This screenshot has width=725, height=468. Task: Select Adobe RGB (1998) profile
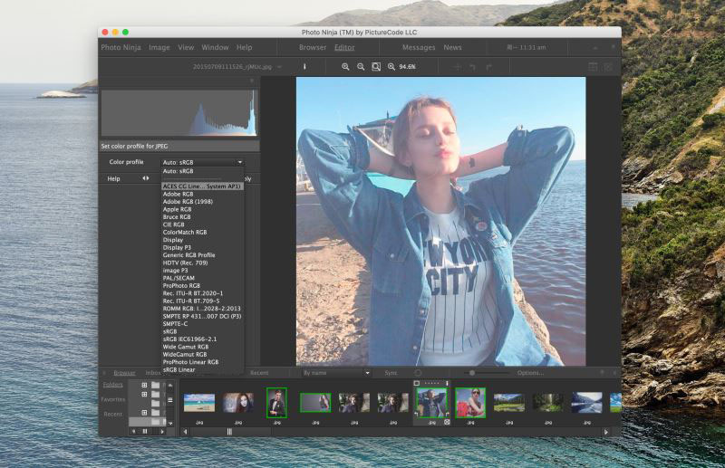202,202
